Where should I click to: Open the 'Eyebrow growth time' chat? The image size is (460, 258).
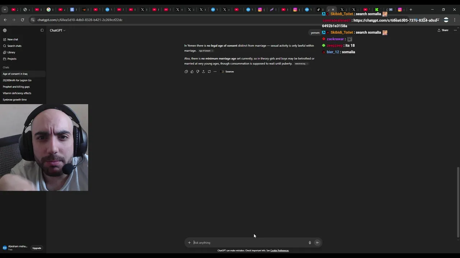point(23,100)
